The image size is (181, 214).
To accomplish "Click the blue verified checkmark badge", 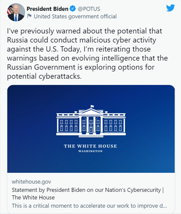I will [73, 9].
